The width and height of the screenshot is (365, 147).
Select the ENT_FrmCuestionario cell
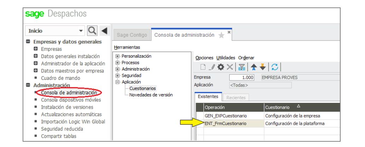tap(234, 123)
